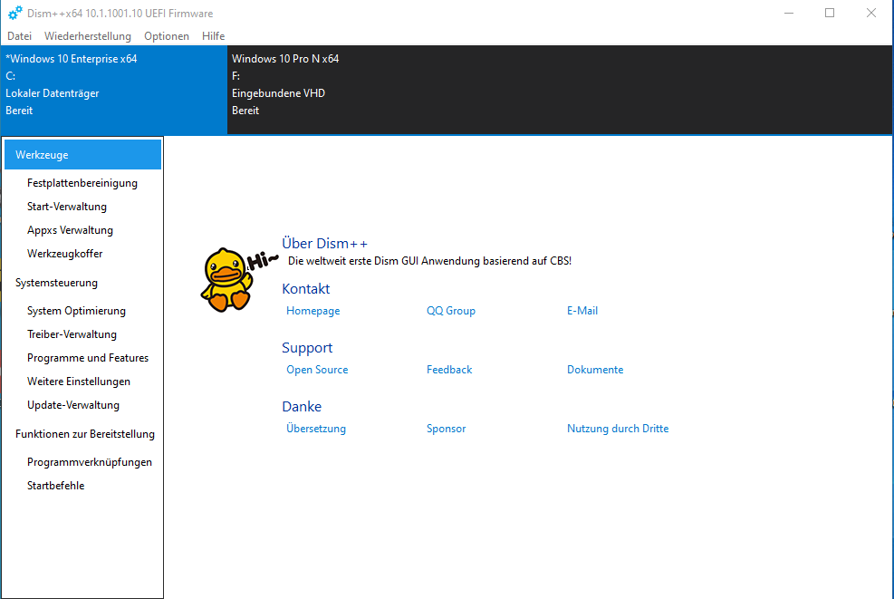The height and width of the screenshot is (599, 894).
Task: Open Startbefehle in the sidebar
Action: [56, 486]
